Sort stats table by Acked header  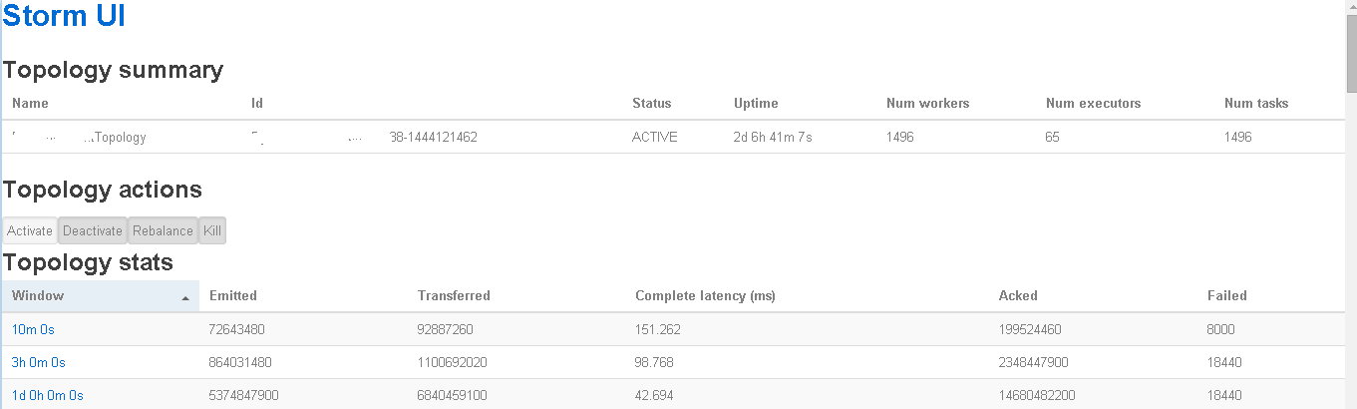[x=1018, y=296]
